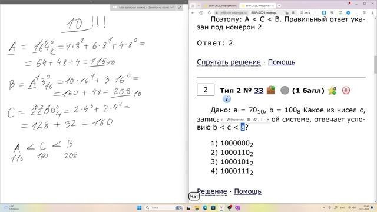Show the Решение link for task 2

pyautogui.click(x=212, y=191)
